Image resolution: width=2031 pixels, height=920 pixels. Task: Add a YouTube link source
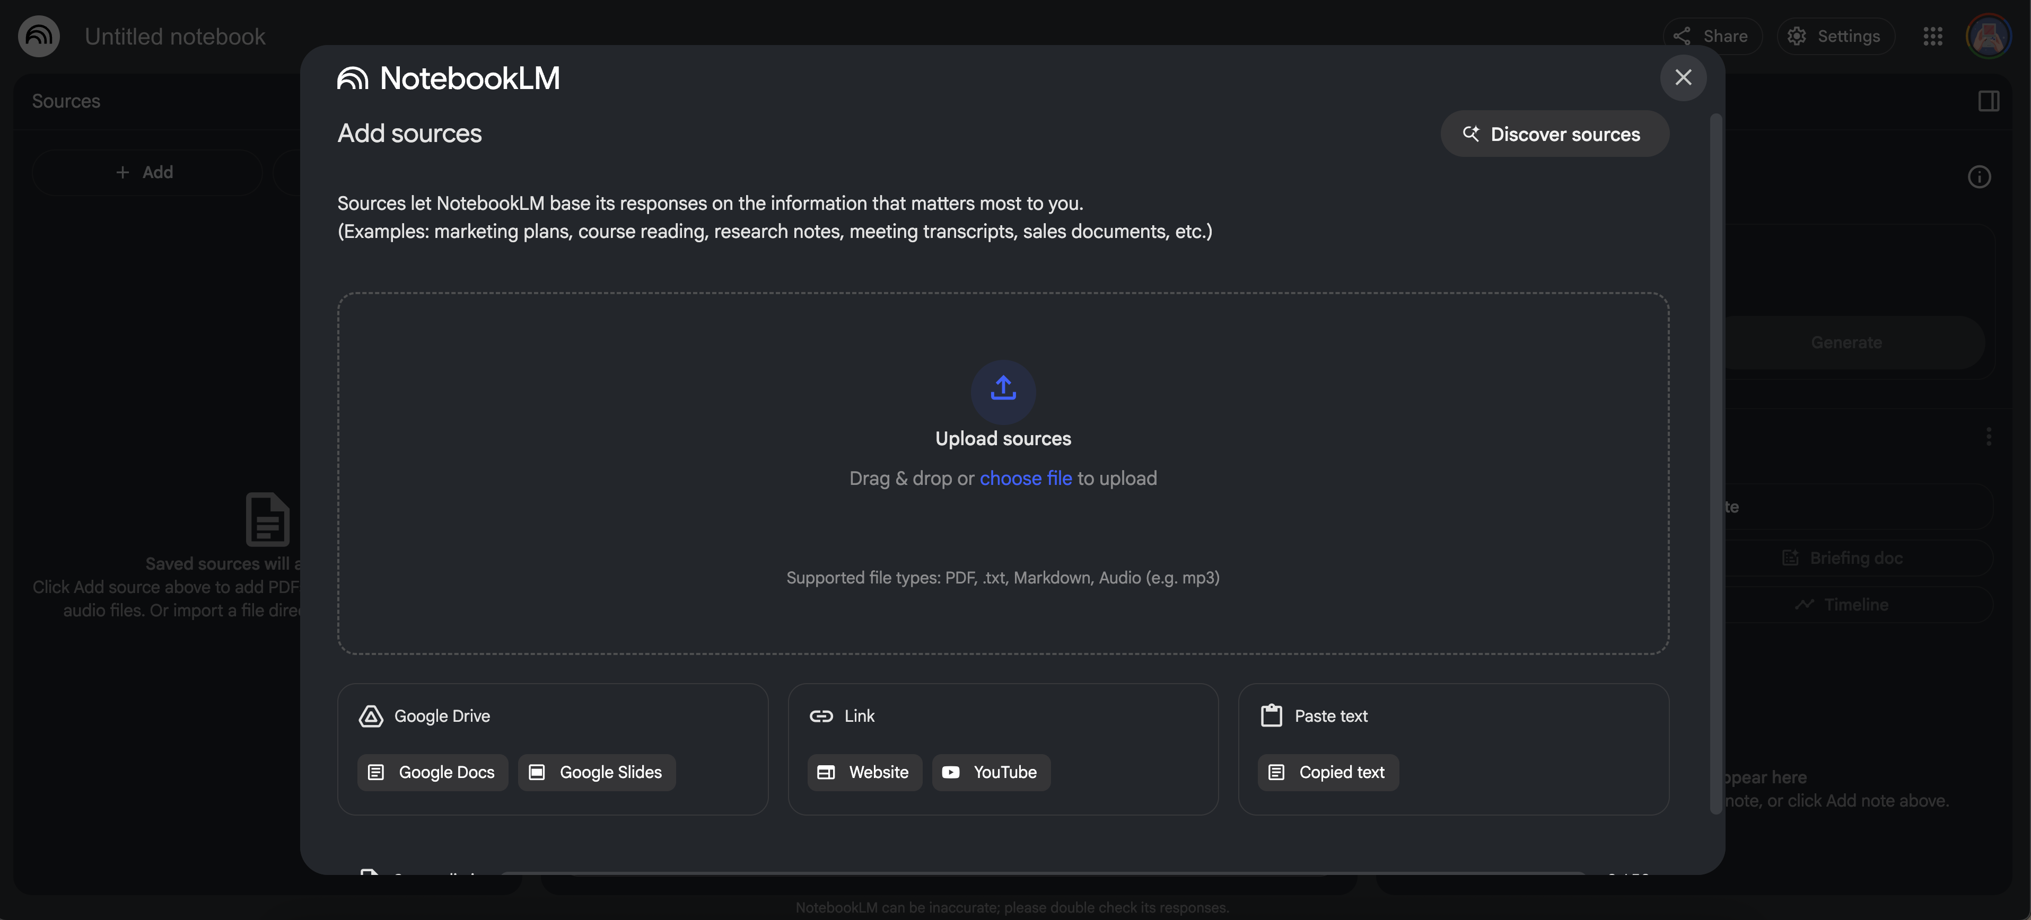coord(990,772)
